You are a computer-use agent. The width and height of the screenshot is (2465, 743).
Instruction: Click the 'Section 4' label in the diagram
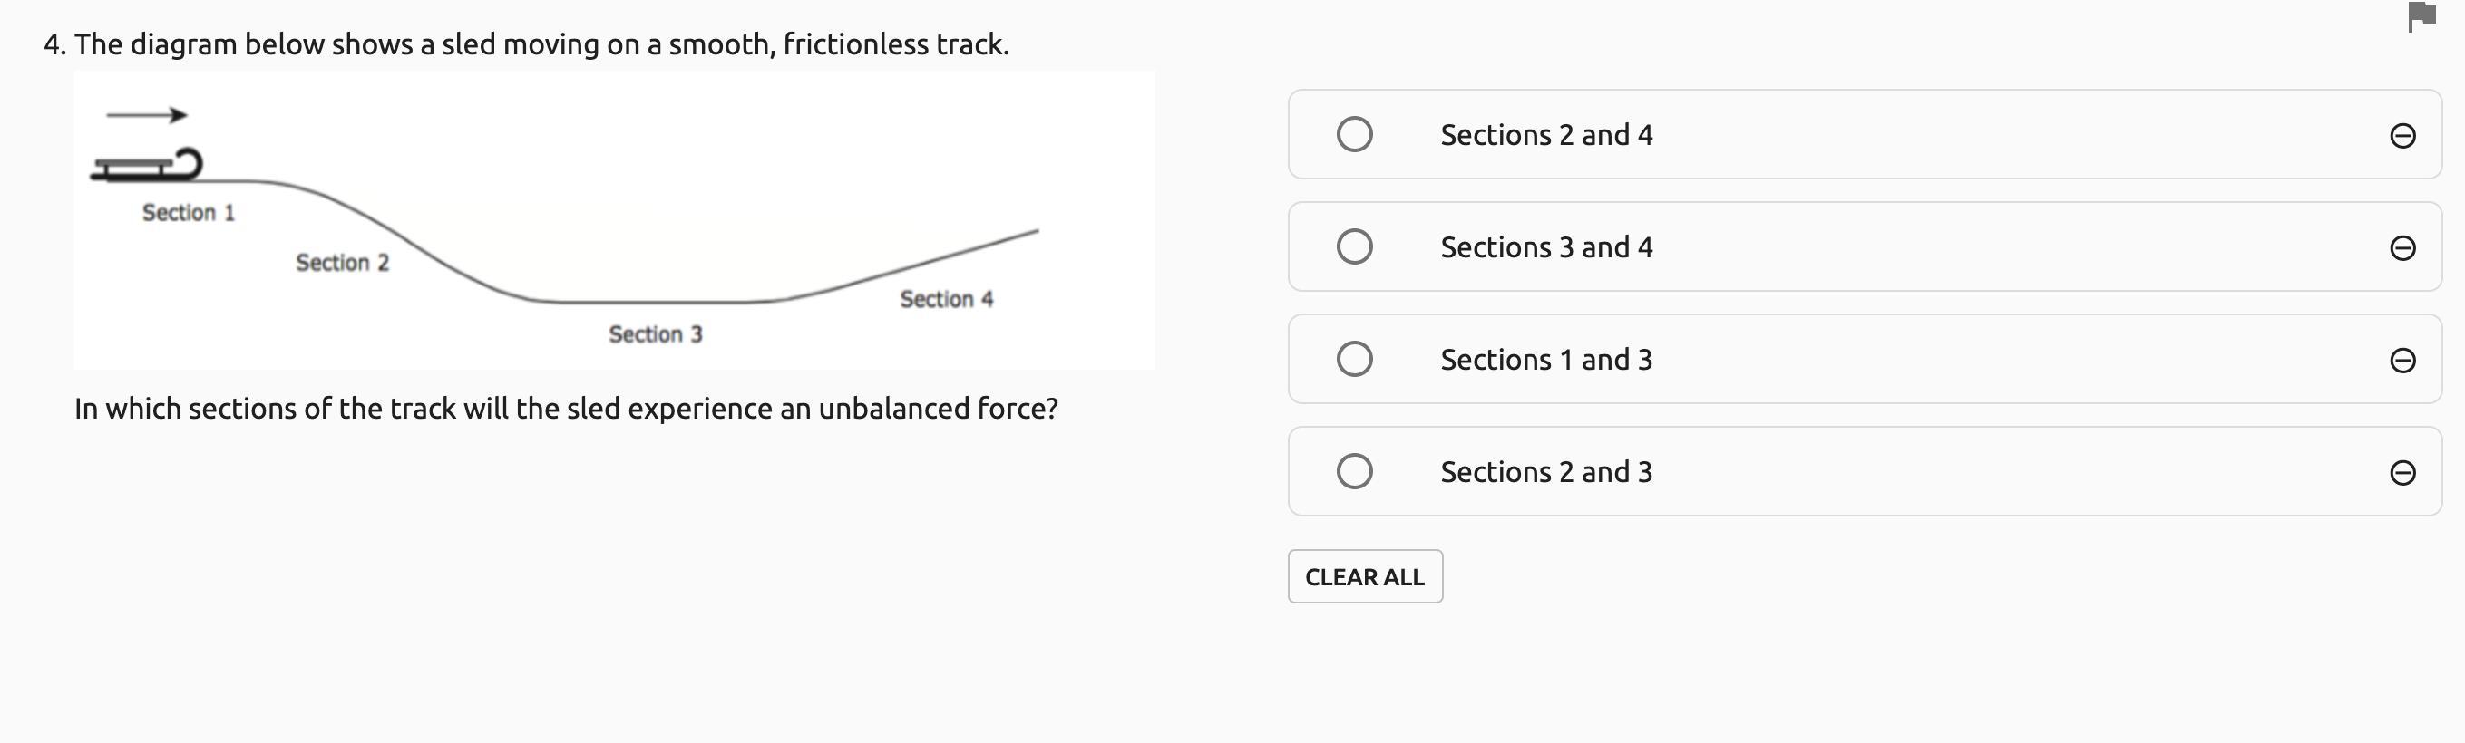click(947, 299)
